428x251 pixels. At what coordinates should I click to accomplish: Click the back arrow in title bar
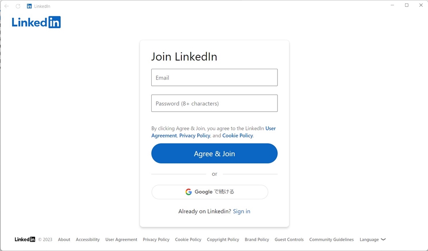pos(7,6)
